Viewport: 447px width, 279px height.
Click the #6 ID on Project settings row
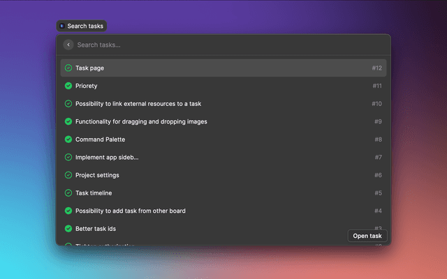(378, 175)
